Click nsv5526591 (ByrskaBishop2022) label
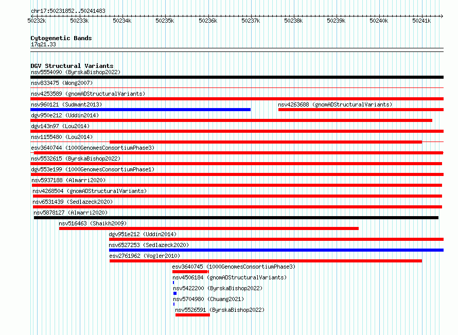The height and width of the screenshot is (335, 458). [220, 310]
